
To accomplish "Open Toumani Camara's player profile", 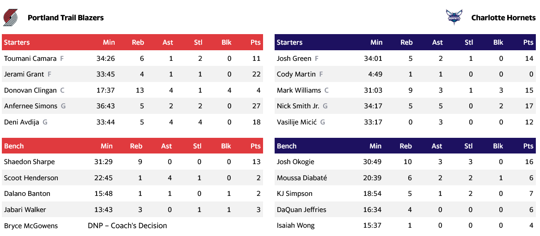I will tap(30, 59).
